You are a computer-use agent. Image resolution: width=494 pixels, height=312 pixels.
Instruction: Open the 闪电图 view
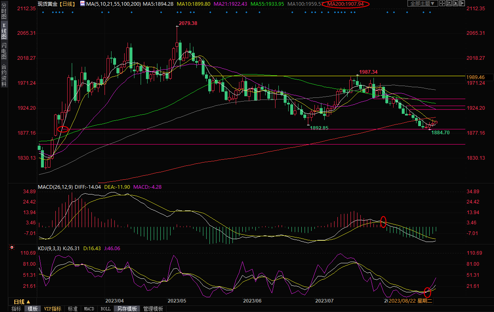pos(4,51)
